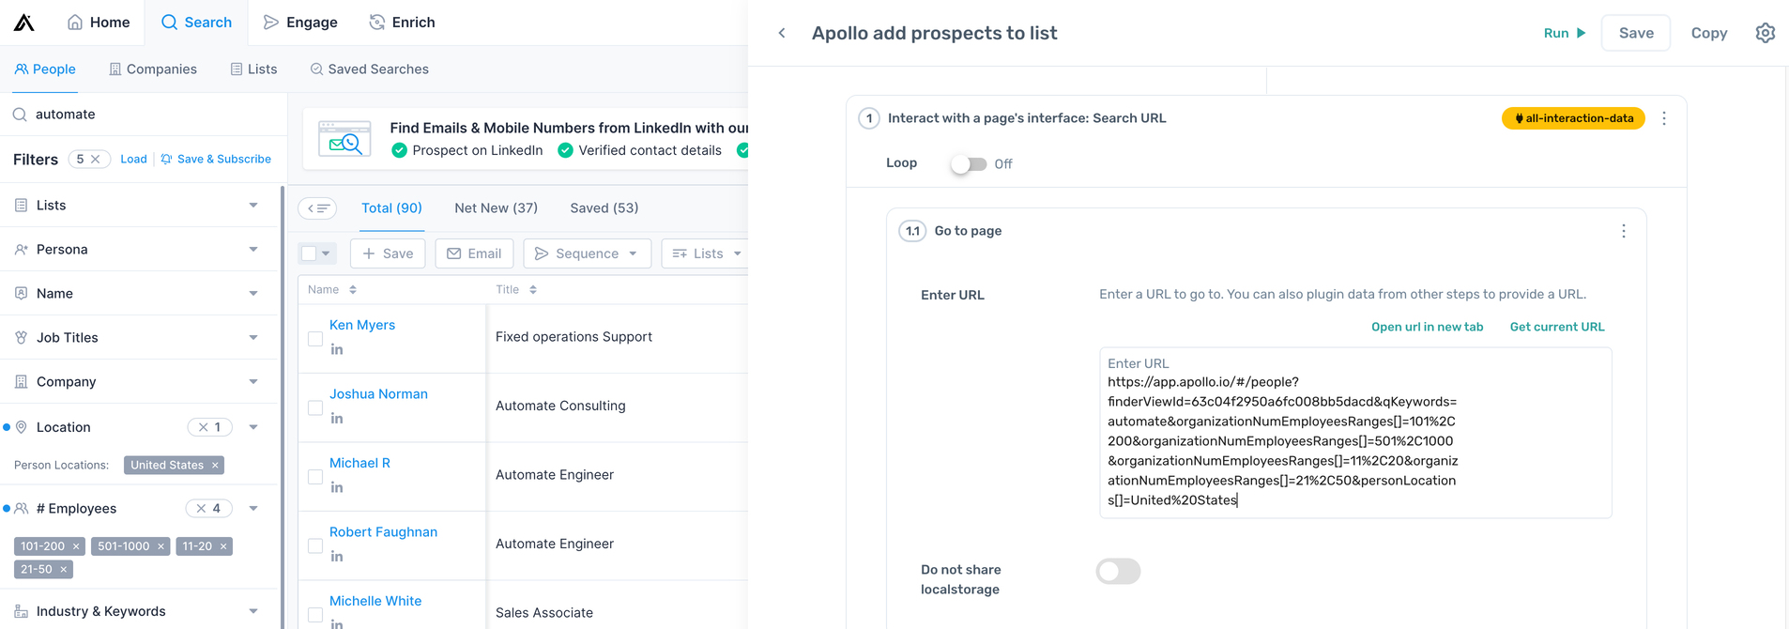The height and width of the screenshot is (629, 1789).
Task: Check the box next to Joshua Norman
Action: pos(315,407)
